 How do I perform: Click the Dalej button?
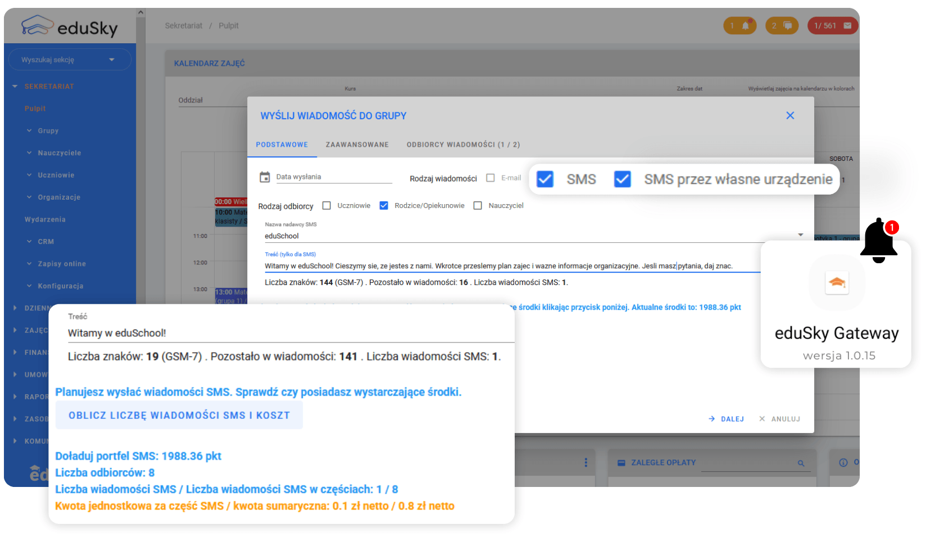727,419
